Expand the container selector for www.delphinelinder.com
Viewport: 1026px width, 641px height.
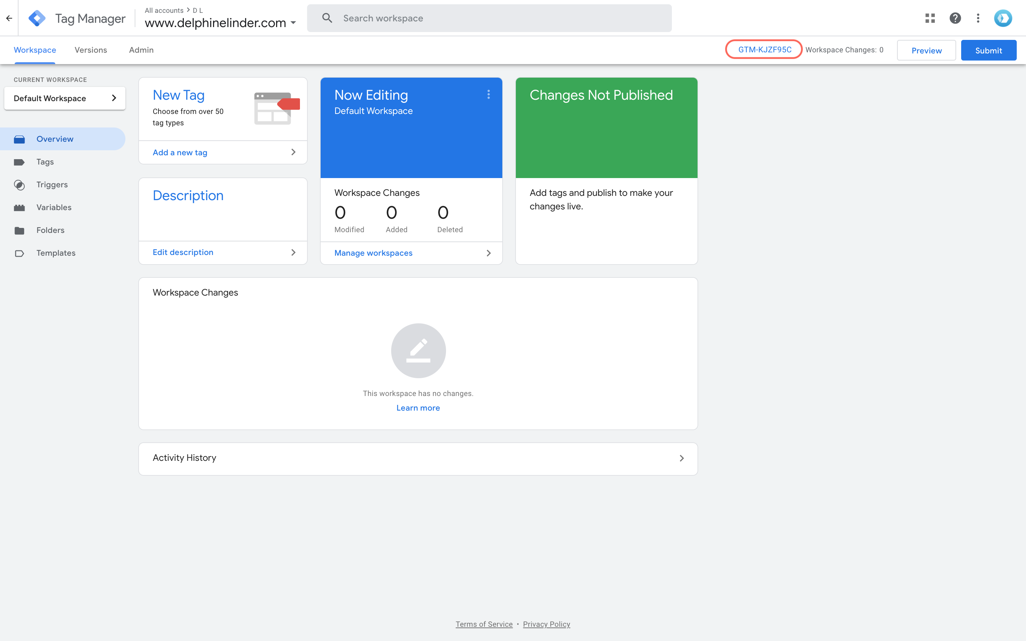(x=294, y=23)
